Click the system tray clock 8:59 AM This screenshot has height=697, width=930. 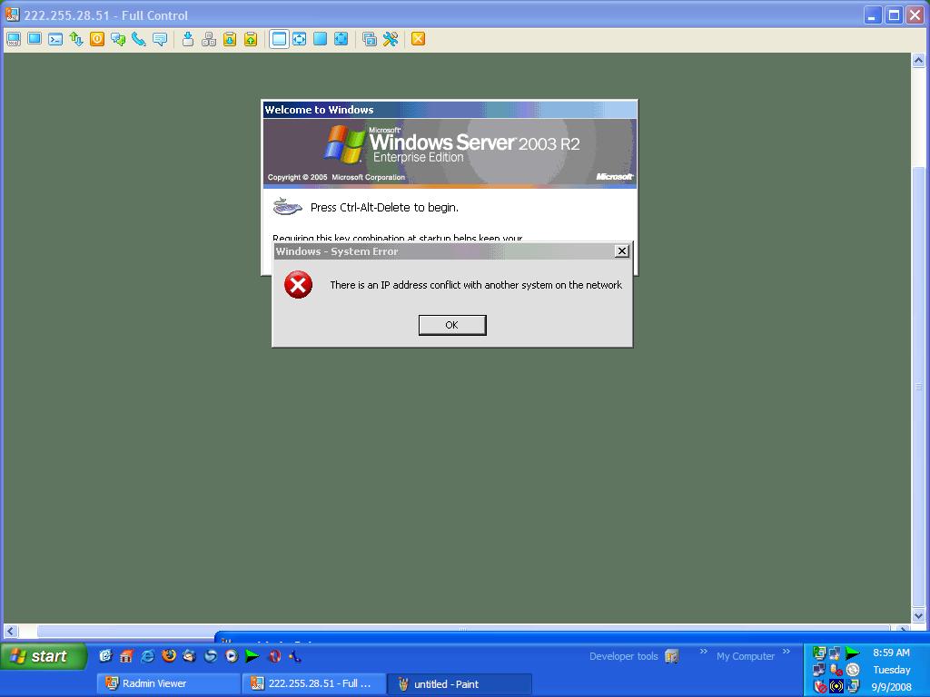891,653
